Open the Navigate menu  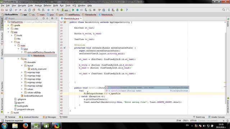22,6
